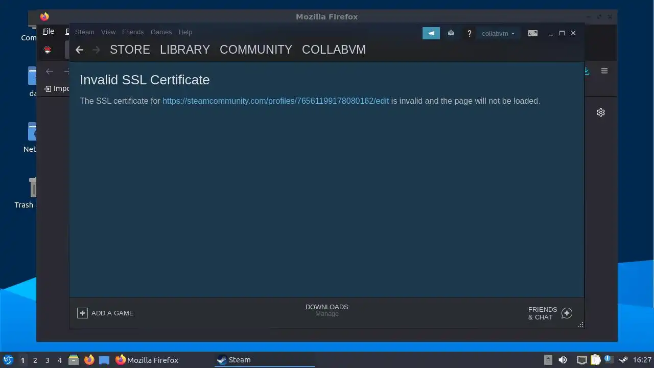The width and height of the screenshot is (654, 368).
Task: Switch to workspace 3
Action: pos(47,360)
